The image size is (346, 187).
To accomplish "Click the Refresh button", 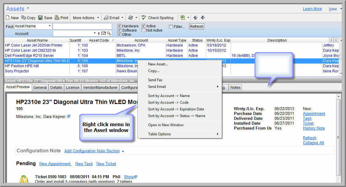I will pos(196,26).
